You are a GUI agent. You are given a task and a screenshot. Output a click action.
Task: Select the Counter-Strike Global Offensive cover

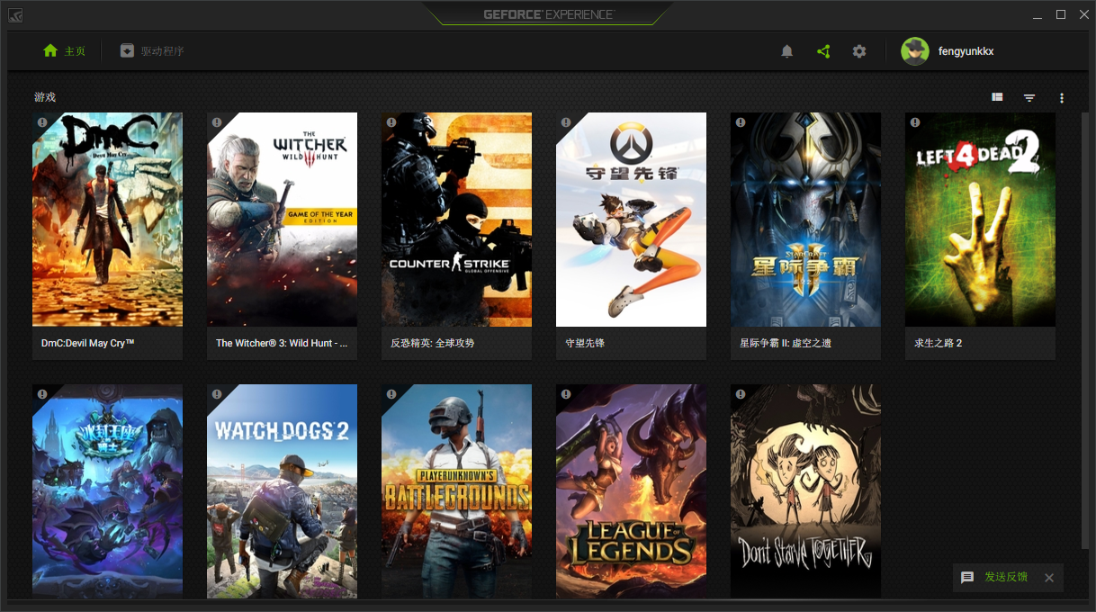[x=456, y=219]
